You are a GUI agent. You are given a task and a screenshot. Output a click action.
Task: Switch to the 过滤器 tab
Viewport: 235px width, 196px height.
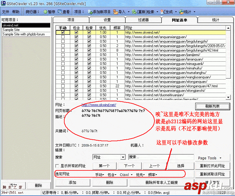(143, 20)
